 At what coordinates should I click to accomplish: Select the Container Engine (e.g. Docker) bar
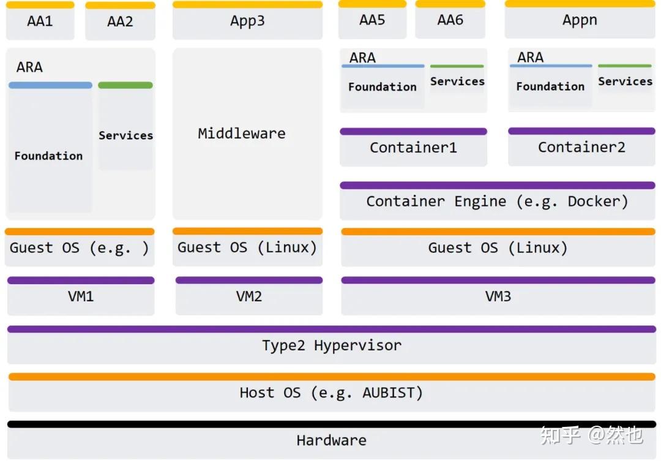tap(497, 201)
